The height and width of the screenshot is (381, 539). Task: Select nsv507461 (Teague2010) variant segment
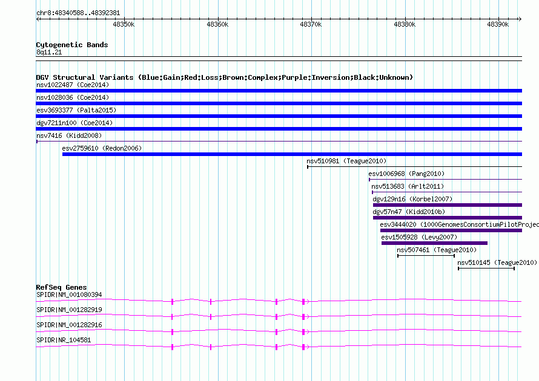[x=426, y=256]
